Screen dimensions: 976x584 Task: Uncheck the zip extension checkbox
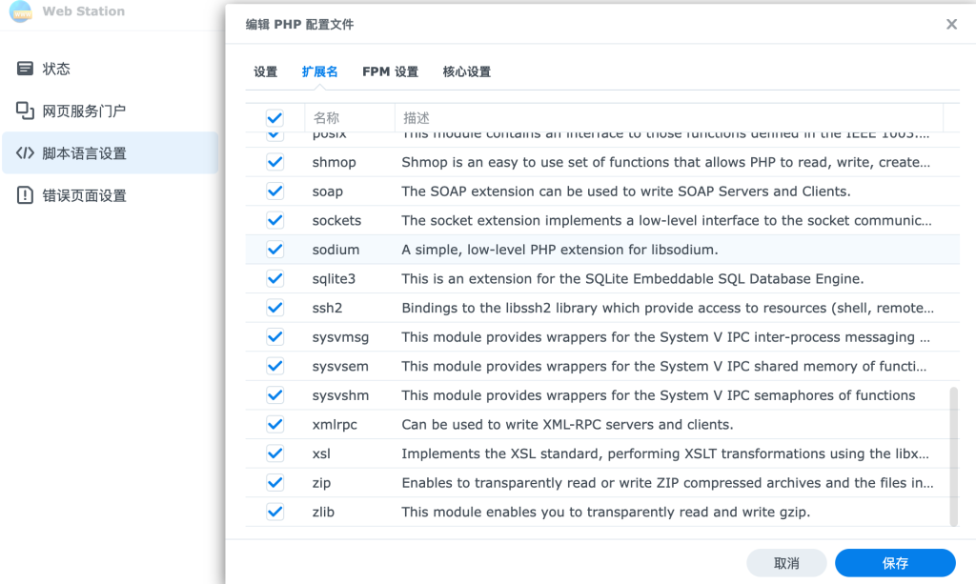pyautogui.click(x=274, y=483)
